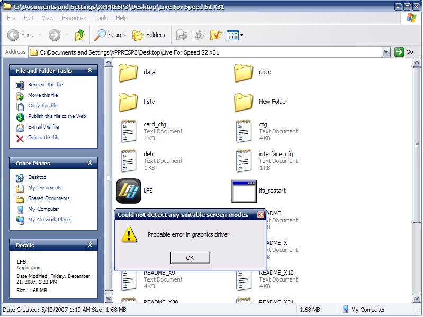
Task: Click the Rename this file icon
Action: [20, 85]
